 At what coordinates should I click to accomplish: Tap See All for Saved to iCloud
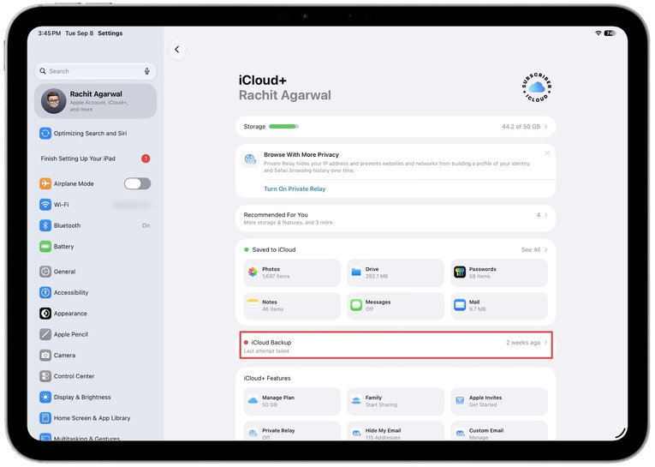point(534,249)
